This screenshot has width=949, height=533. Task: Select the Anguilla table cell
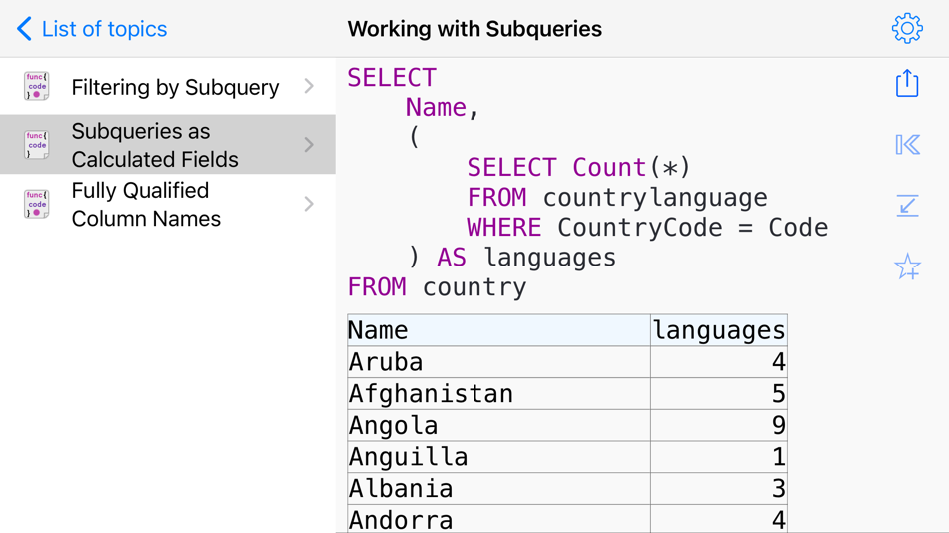(498, 457)
